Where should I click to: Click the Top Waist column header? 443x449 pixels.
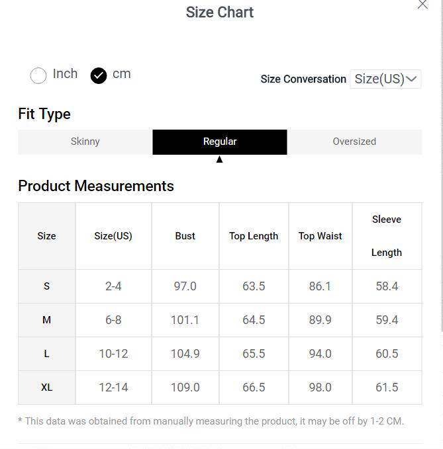[x=320, y=236]
